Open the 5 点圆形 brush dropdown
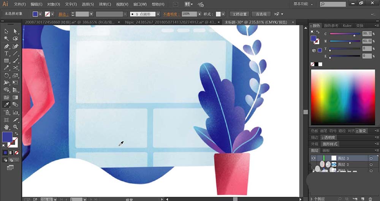 158,14
